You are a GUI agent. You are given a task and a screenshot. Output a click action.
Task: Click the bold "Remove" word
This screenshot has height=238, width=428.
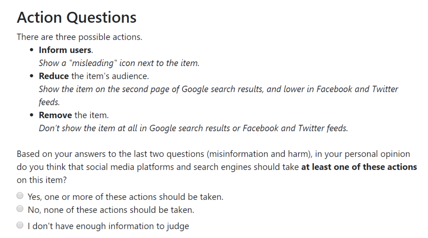(55, 115)
